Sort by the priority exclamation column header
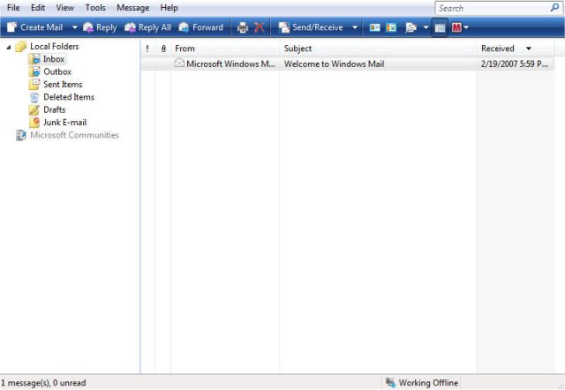Screen dimensions: 565x390 click(x=147, y=49)
